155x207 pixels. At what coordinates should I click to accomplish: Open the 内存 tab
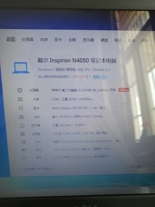tap(44, 40)
